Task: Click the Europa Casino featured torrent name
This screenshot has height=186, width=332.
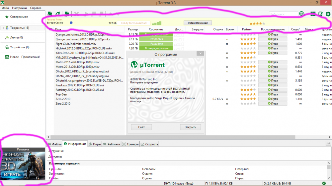Action: (55, 23)
